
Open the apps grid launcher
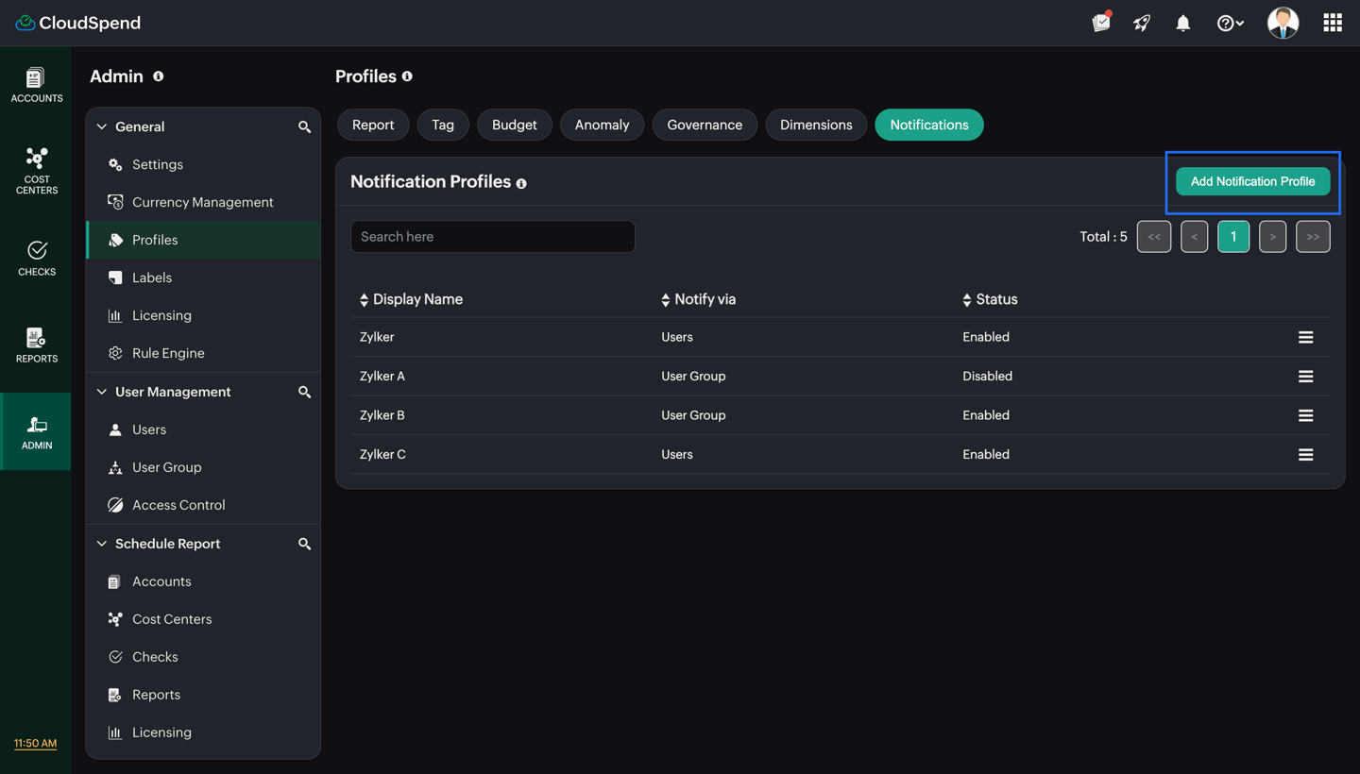point(1333,23)
